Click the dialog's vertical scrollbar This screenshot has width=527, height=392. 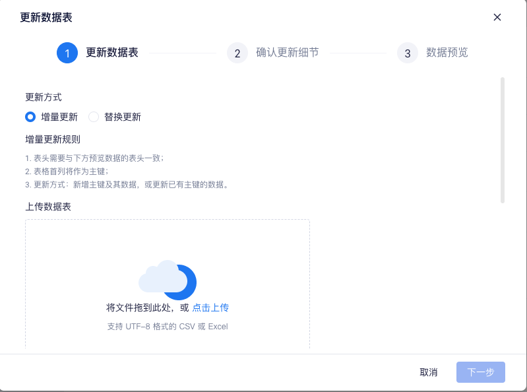point(503,140)
